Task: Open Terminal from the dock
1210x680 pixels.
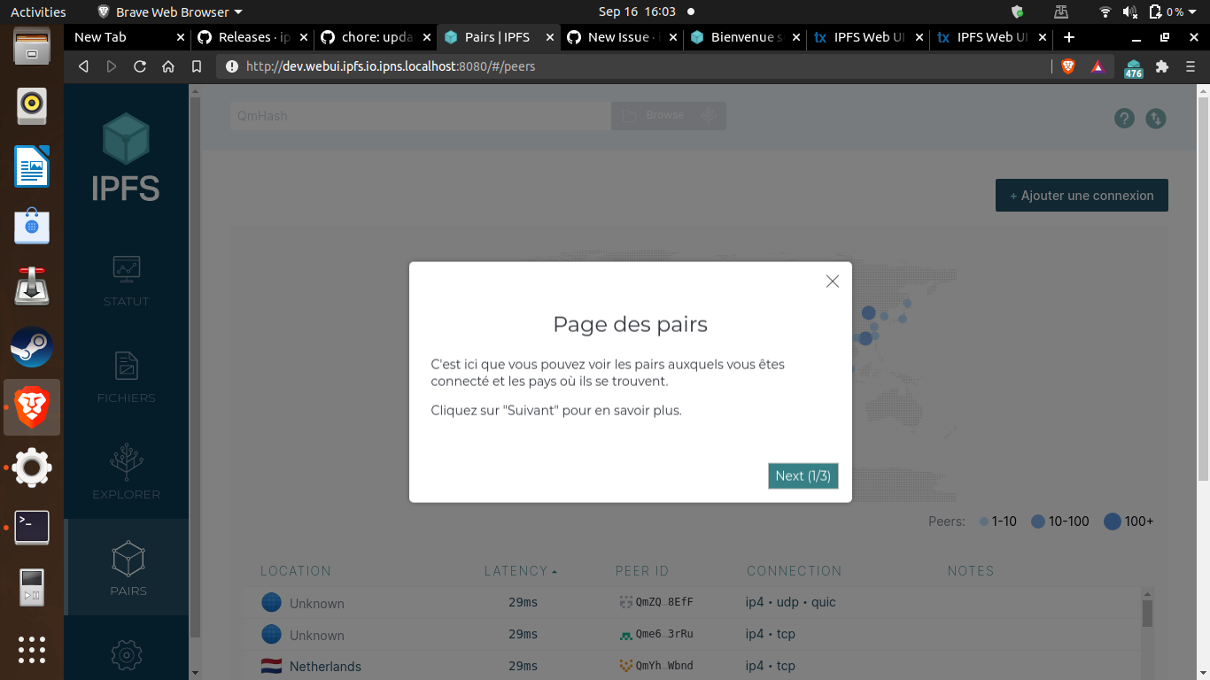Action: click(32, 528)
